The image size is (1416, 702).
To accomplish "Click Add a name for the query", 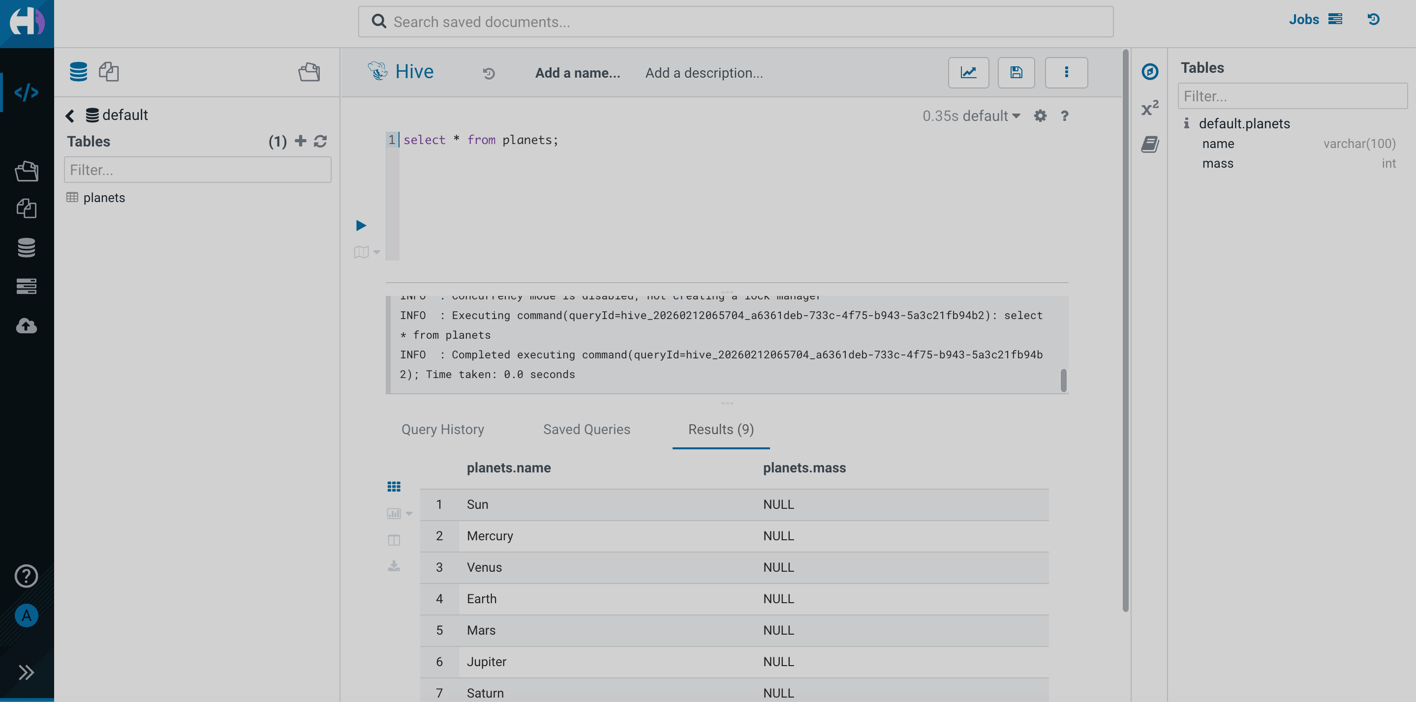I will (x=578, y=72).
